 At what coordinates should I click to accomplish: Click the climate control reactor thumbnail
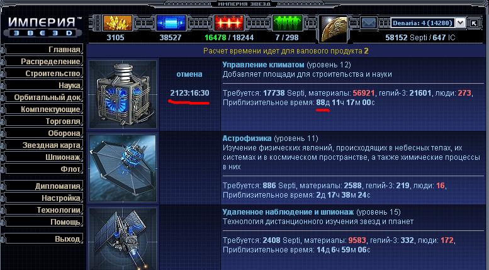123,94
